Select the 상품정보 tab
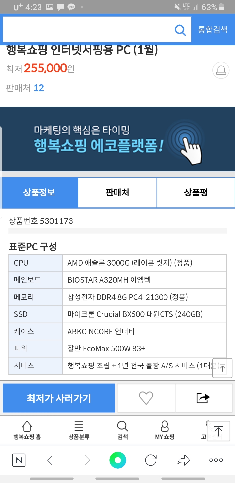 click(x=39, y=192)
